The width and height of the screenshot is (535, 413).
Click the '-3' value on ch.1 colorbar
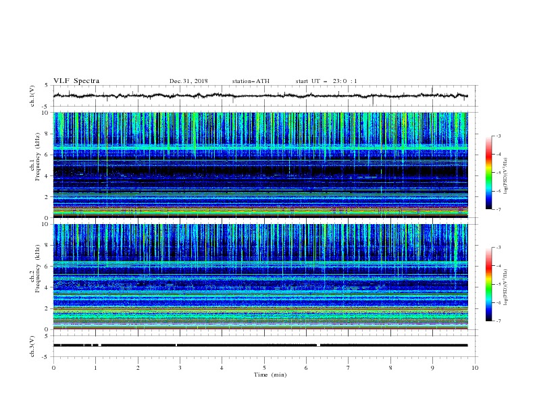pyautogui.click(x=498, y=136)
